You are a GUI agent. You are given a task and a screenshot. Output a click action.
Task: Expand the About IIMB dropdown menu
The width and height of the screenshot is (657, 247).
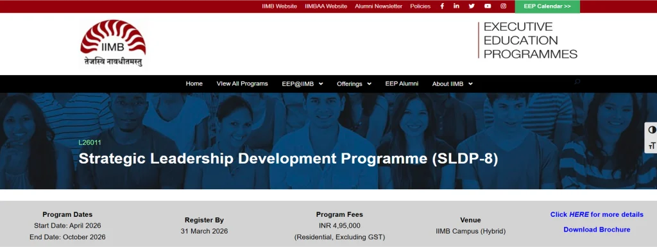click(452, 84)
